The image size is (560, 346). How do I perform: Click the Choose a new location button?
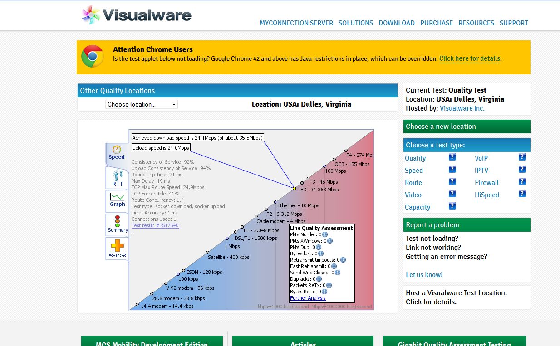467,127
